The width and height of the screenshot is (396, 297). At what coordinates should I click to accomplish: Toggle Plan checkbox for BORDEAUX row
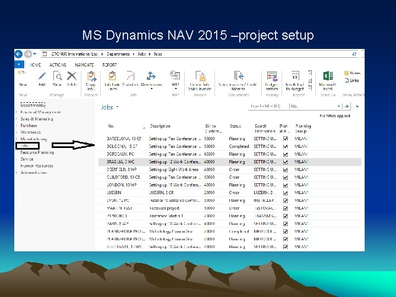pos(285,154)
